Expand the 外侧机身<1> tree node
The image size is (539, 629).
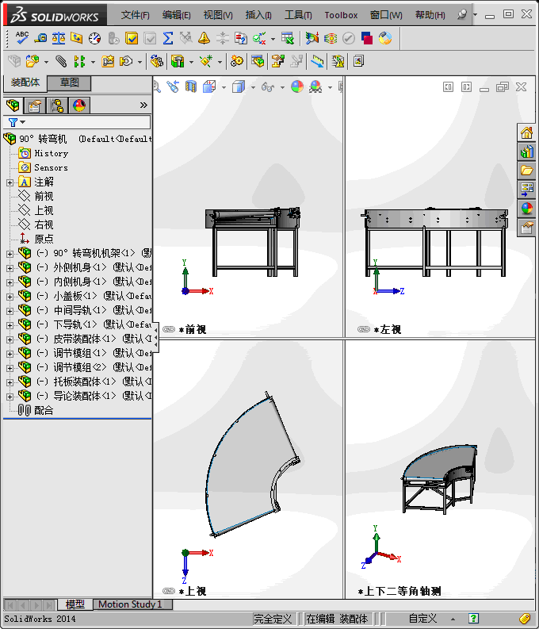point(10,268)
